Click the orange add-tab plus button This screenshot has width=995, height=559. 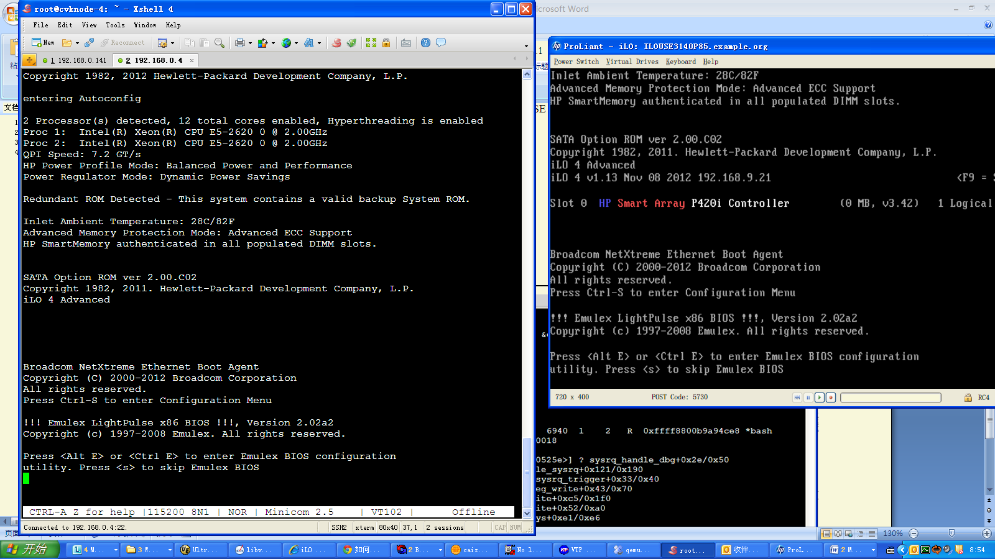(x=29, y=60)
